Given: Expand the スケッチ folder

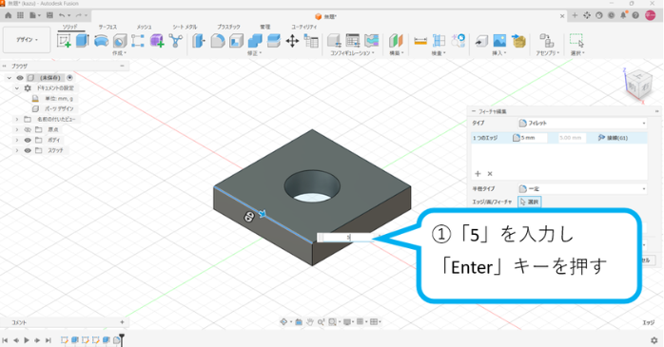Looking at the screenshot, I should click(x=17, y=150).
